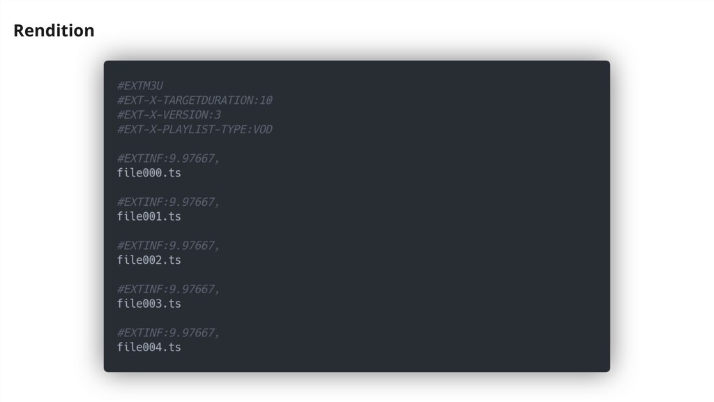Click the #EXTINF line above file002.ts
The image size is (714, 402).
coord(168,246)
